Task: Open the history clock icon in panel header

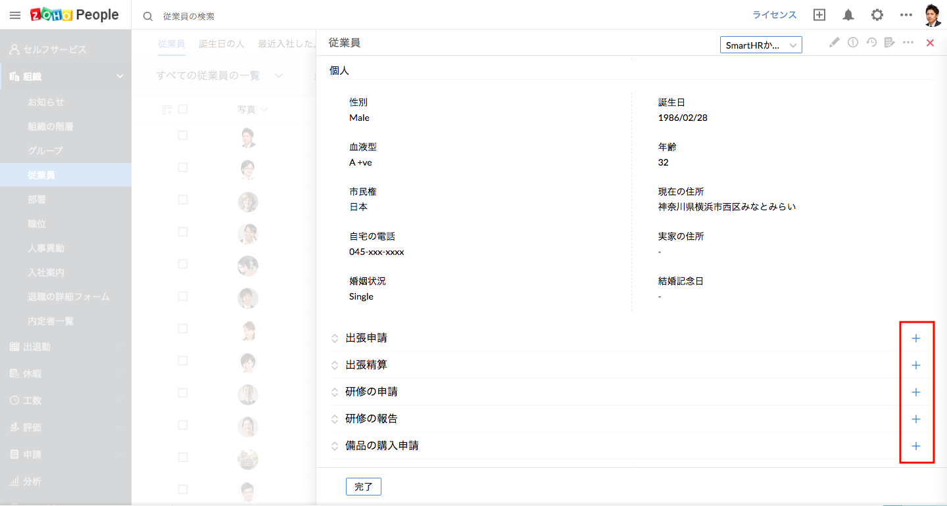Action: tap(871, 43)
